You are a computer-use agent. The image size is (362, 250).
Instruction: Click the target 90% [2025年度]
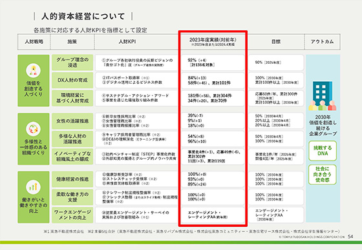click(x=276, y=63)
